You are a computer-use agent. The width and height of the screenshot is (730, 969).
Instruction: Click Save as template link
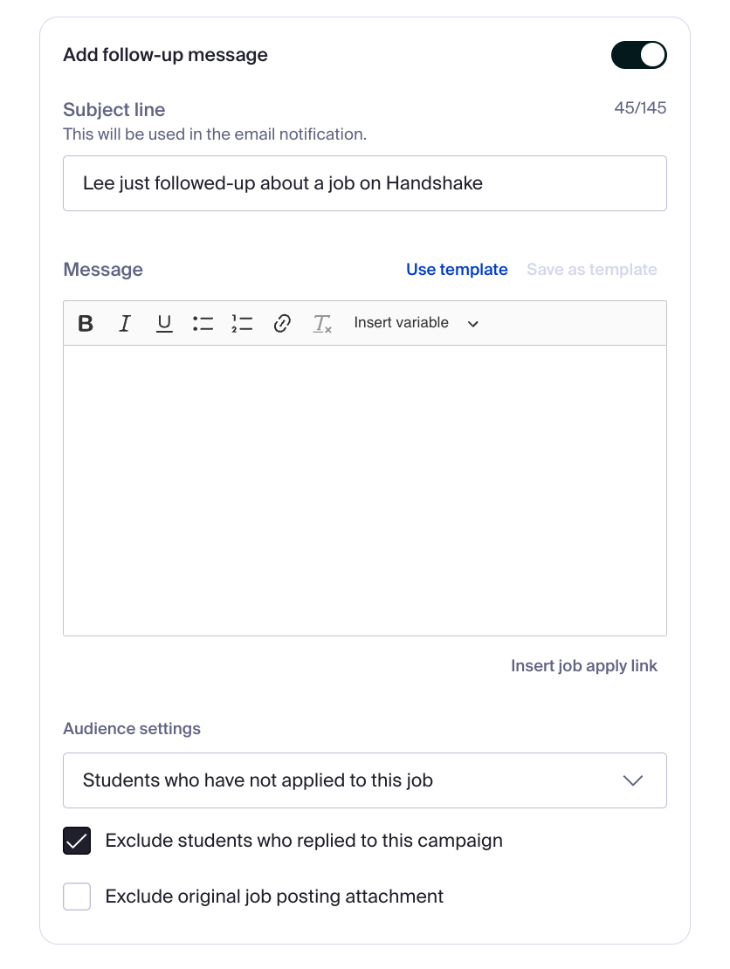591,270
